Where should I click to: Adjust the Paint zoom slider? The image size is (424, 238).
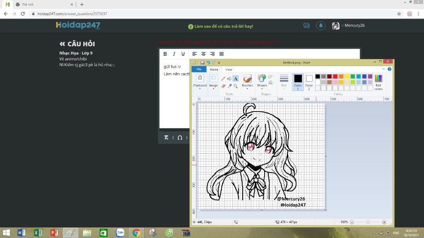pyautogui.click(x=368, y=222)
